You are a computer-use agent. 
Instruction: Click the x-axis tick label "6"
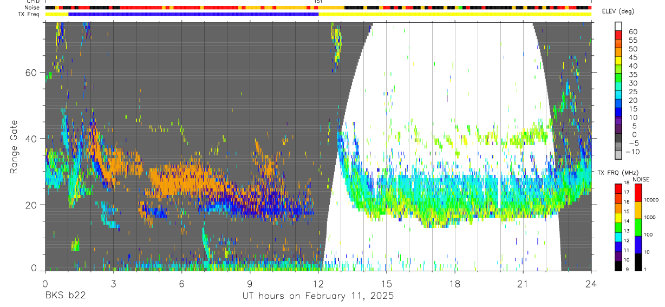[x=181, y=284]
